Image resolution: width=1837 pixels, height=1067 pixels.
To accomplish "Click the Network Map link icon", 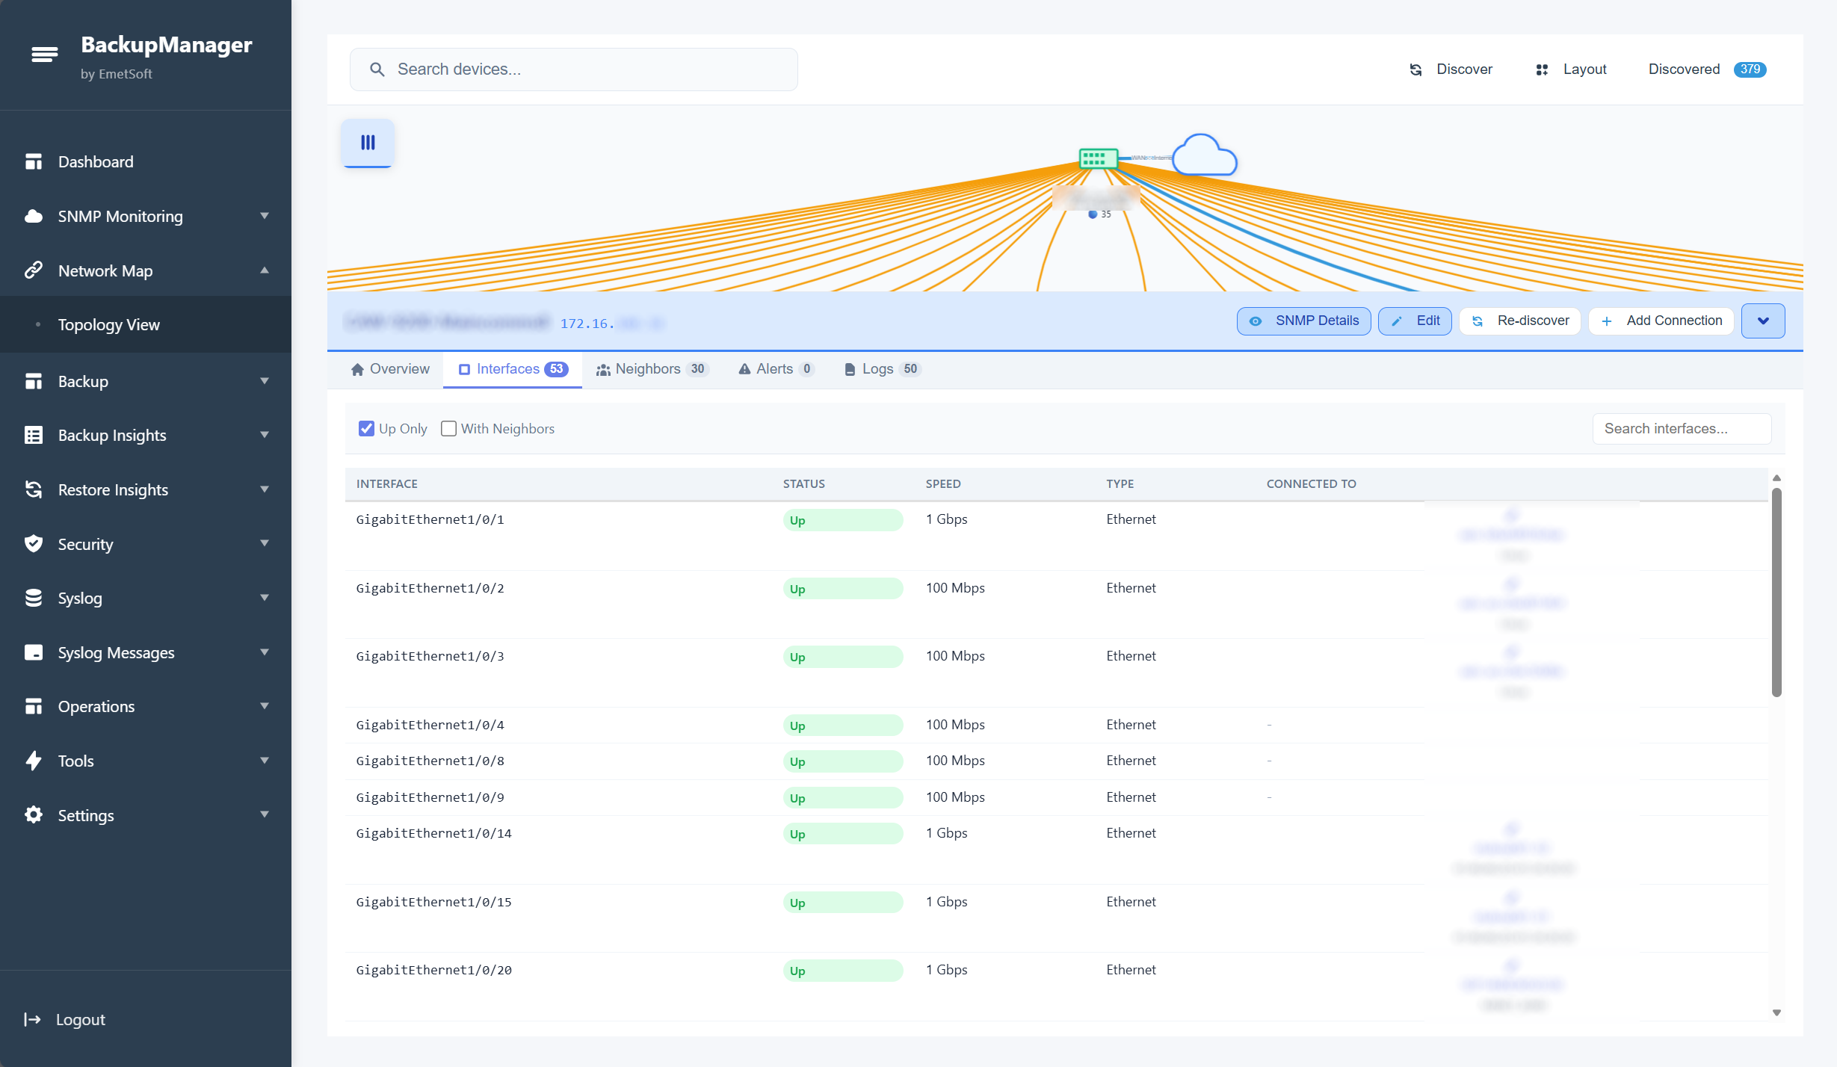I will point(34,270).
